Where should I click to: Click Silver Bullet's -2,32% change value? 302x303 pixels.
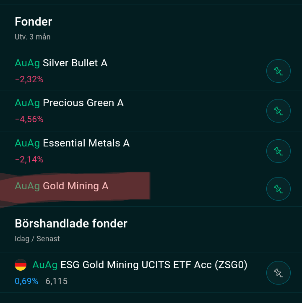tap(29, 79)
